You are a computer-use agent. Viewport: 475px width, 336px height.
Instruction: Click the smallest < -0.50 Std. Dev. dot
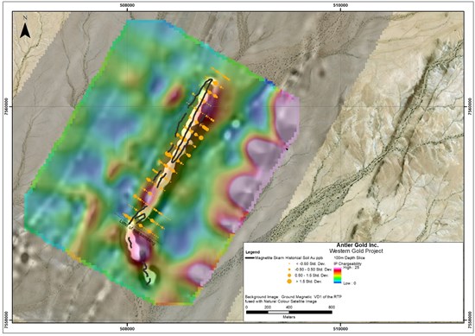[289, 263]
